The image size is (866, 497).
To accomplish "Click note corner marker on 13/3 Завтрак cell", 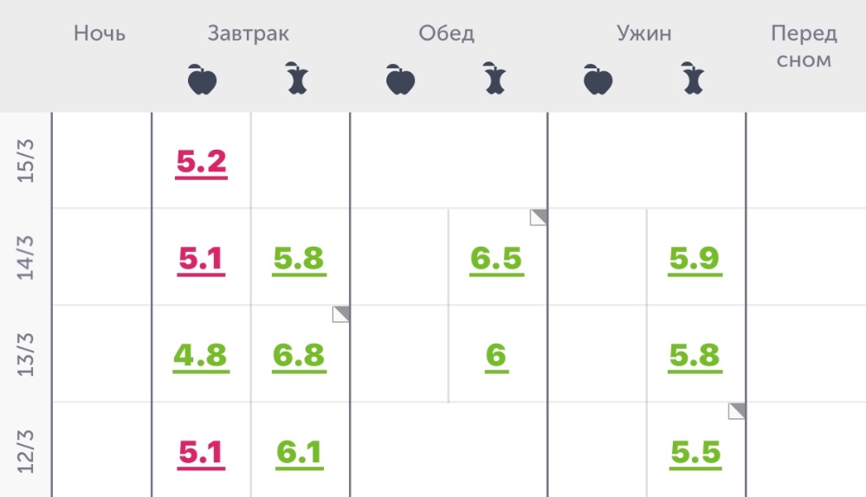I will (x=341, y=313).
